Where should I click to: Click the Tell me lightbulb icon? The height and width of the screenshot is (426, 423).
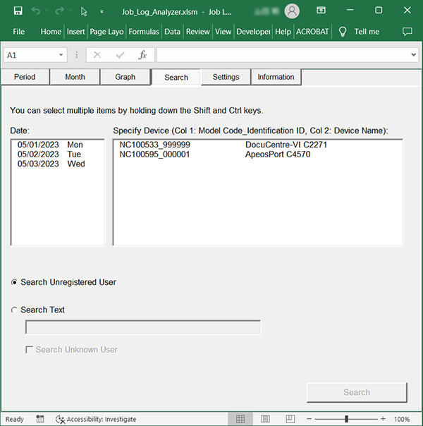(x=343, y=32)
